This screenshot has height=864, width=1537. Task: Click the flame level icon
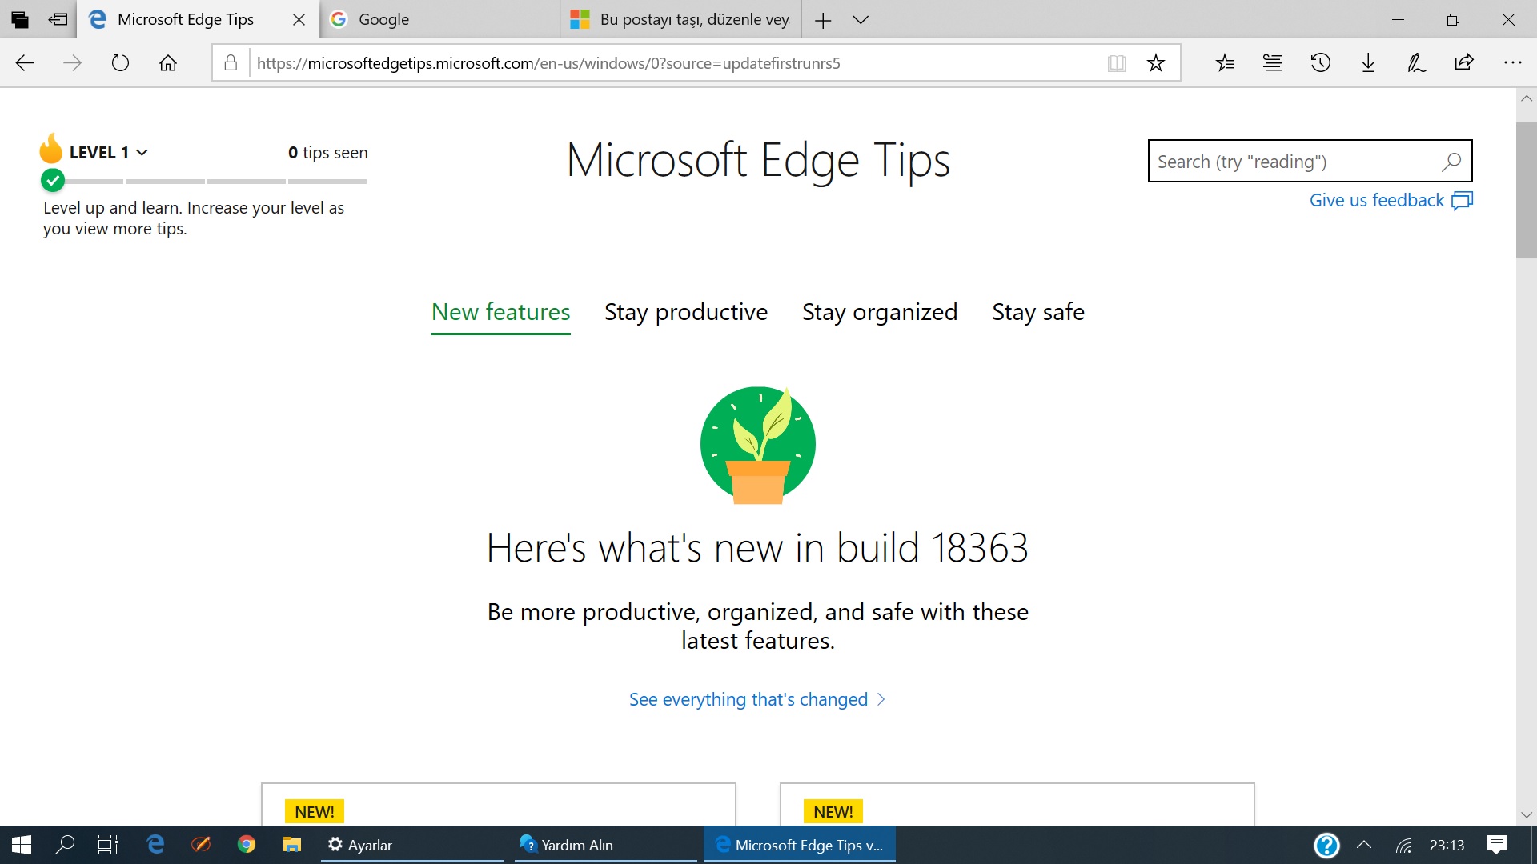pyautogui.click(x=51, y=149)
